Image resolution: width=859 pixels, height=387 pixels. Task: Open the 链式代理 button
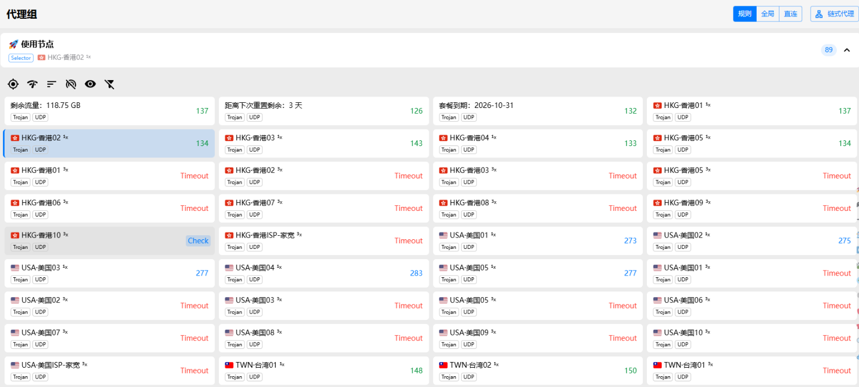[x=835, y=14]
